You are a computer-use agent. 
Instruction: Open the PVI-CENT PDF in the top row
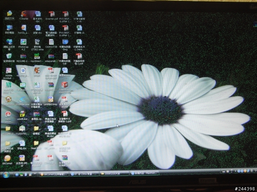point(65,16)
